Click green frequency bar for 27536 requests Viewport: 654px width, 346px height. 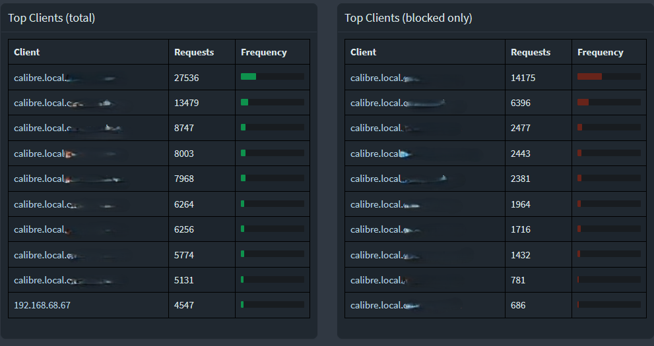[x=249, y=76]
